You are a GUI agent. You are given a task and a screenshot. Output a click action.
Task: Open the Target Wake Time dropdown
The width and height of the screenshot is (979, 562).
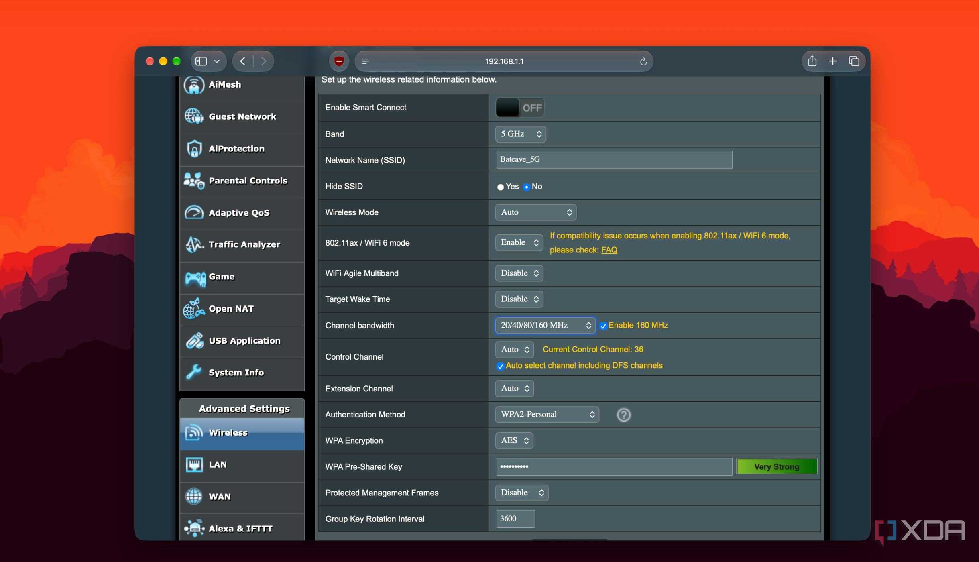(x=519, y=299)
